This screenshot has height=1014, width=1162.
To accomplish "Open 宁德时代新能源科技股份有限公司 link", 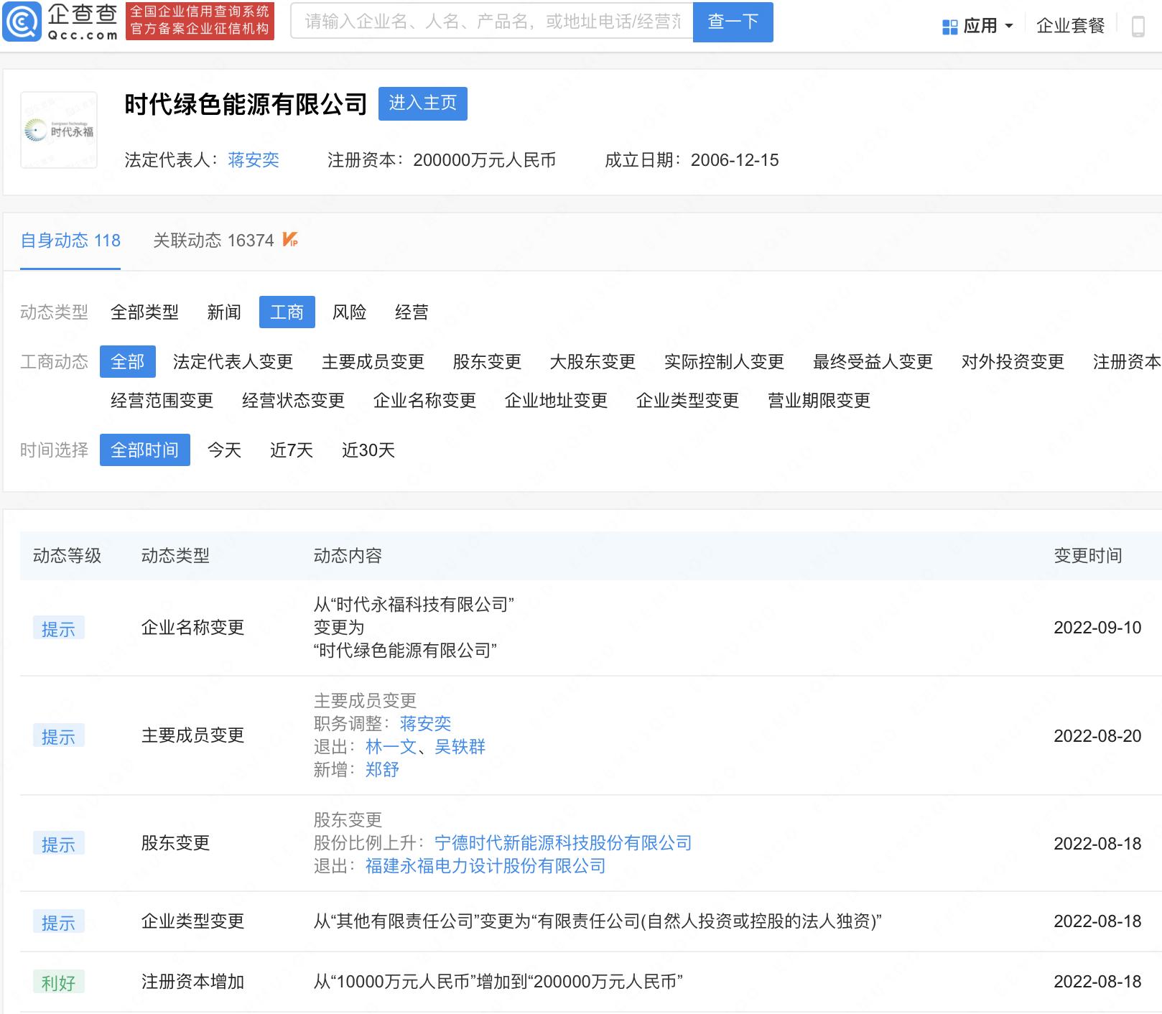I will coord(563,843).
